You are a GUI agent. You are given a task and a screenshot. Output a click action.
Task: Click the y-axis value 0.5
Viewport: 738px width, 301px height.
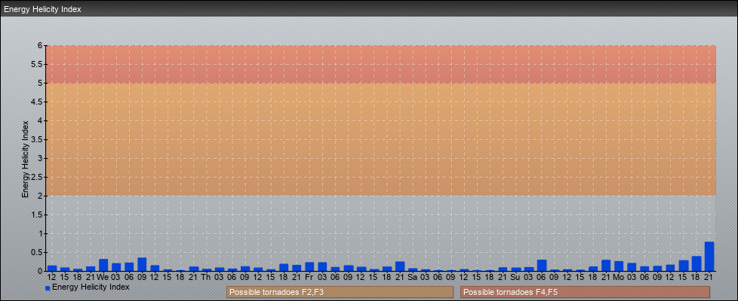coord(38,252)
